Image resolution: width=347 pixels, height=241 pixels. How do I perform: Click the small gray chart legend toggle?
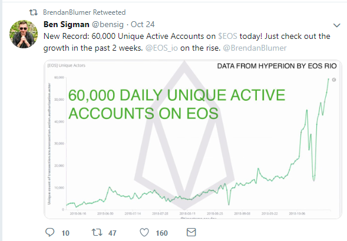[x=334, y=80]
